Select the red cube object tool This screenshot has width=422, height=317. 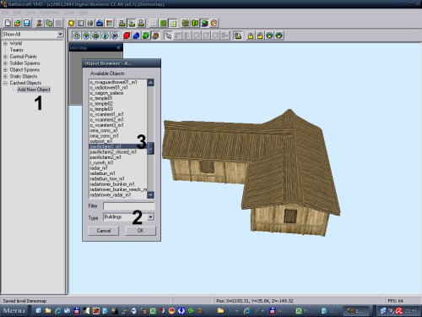[127, 36]
